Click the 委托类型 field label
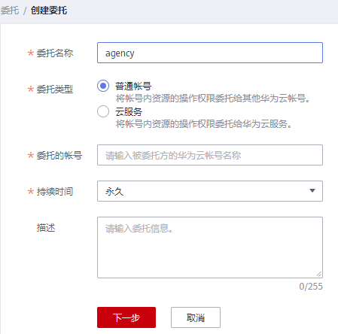 [x=55, y=90]
